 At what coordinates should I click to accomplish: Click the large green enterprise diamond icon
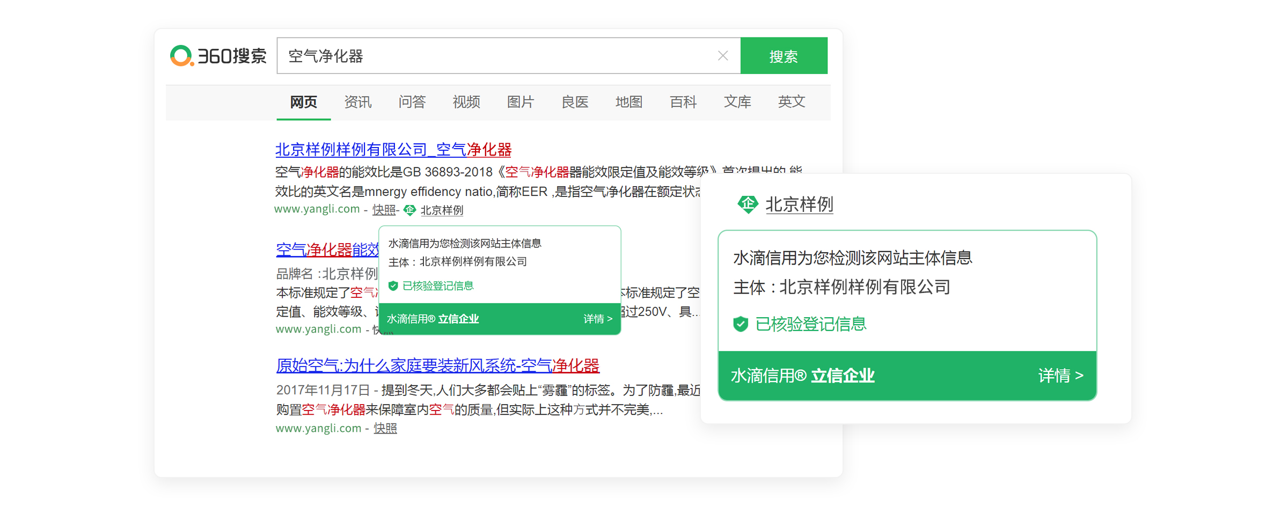(747, 204)
